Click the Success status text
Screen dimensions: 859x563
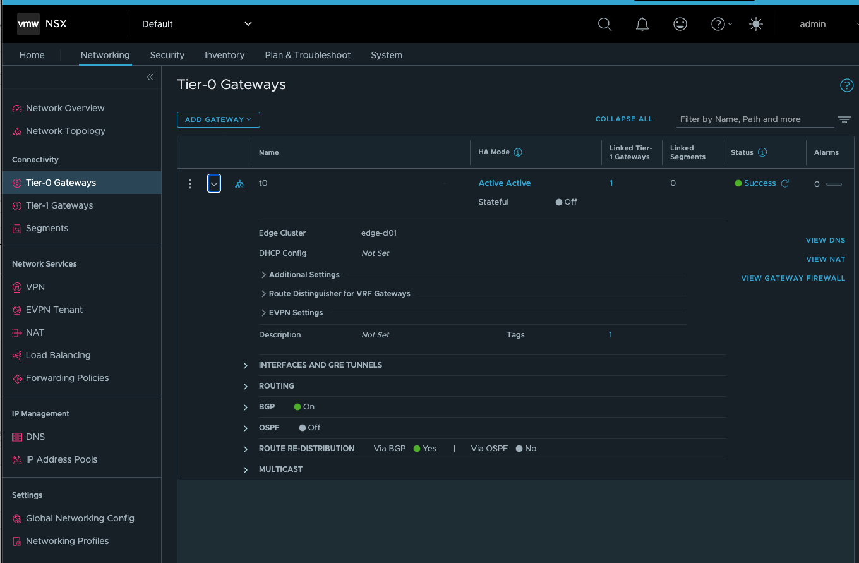pyautogui.click(x=760, y=183)
